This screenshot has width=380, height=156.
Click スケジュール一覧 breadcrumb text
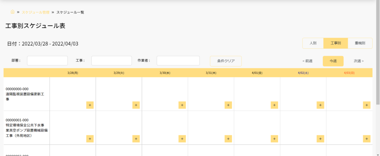click(x=70, y=12)
